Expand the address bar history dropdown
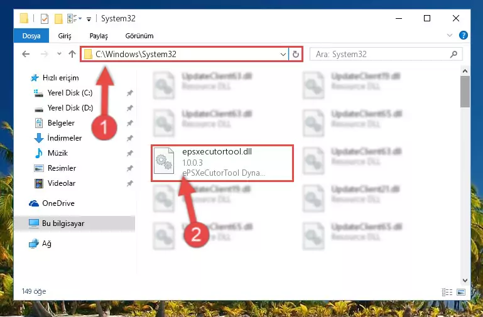 283,55
